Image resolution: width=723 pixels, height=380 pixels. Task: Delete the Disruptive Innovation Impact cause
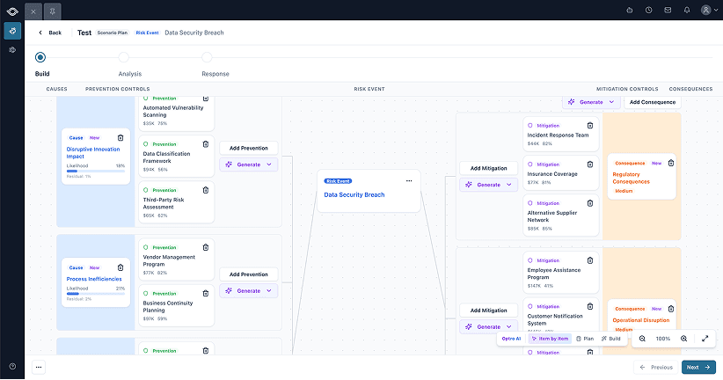(x=120, y=138)
